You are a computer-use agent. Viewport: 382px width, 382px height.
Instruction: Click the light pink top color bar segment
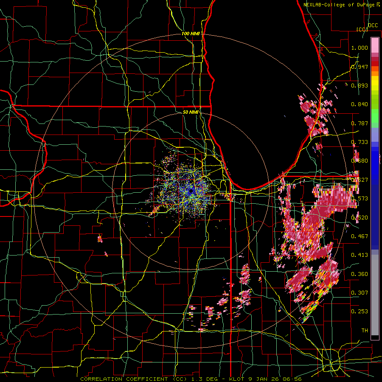click(375, 45)
